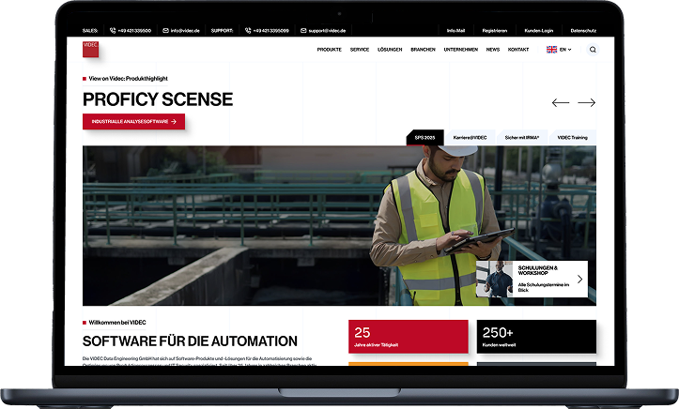This screenshot has width=679, height=409.
Task: Click the info@videc.de envelope icon
Action: click(x=165, y=30)
